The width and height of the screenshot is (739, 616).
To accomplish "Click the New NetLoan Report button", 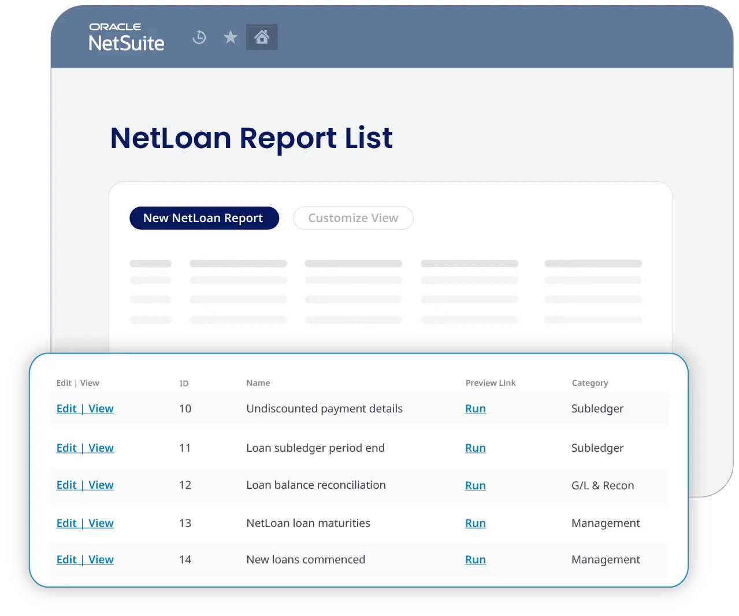I will tap(204, 218).
